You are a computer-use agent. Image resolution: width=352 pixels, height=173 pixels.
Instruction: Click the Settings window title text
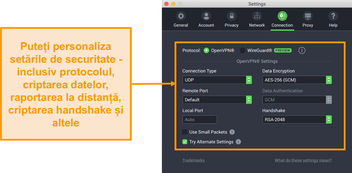[257, 4]
